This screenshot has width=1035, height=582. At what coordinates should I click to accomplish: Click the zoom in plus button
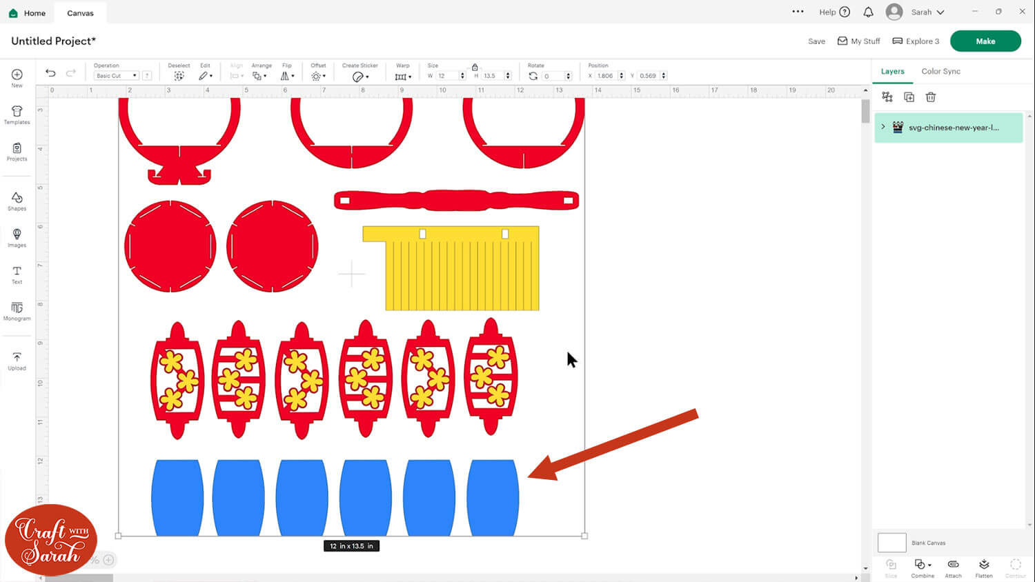coord(108,560)
